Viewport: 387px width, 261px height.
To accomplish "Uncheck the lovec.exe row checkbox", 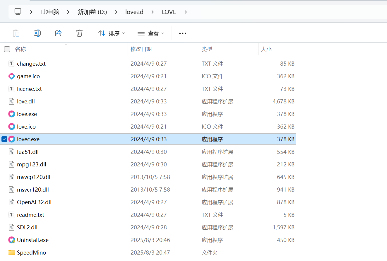I will click(x=4, y=139).
